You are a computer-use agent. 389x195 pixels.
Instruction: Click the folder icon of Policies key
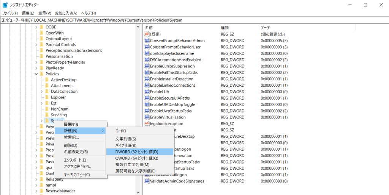(x=41, y=74)
